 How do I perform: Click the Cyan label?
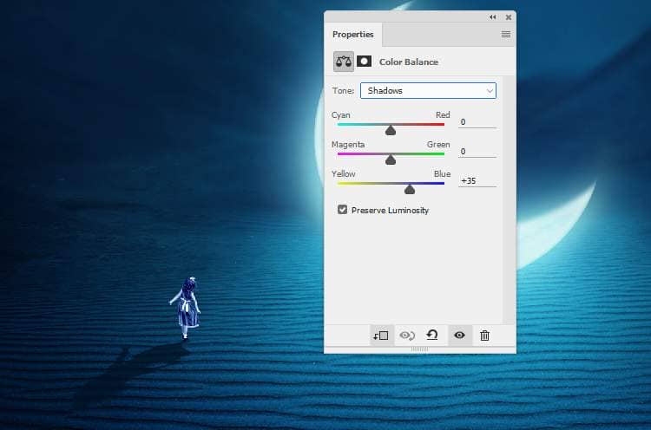point(341,114)
